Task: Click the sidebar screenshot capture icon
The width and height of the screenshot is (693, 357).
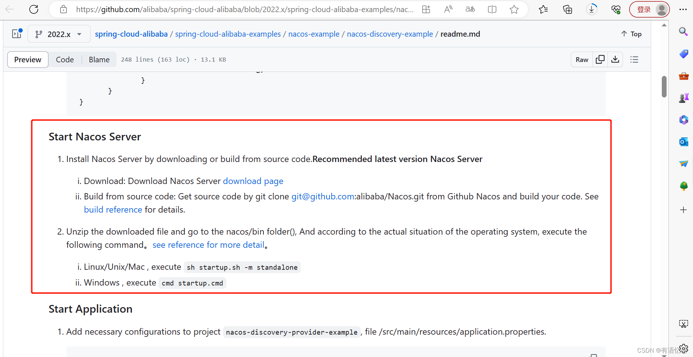Action: point(683,324)
